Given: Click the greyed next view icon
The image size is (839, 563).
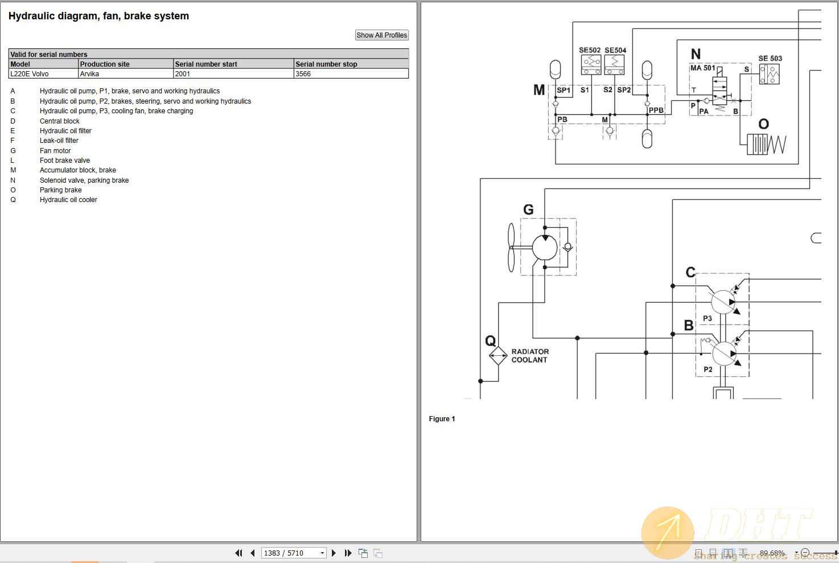Looking at the screenshot, I should click(x=378, y=553).
